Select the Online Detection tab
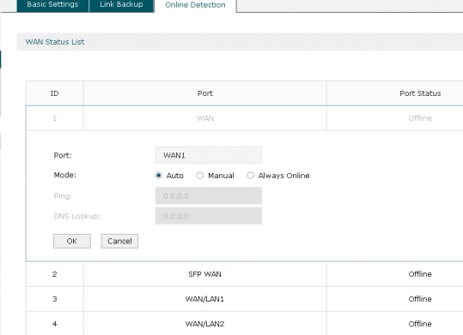This screenshot has height=335, width=463. [195, 5]
